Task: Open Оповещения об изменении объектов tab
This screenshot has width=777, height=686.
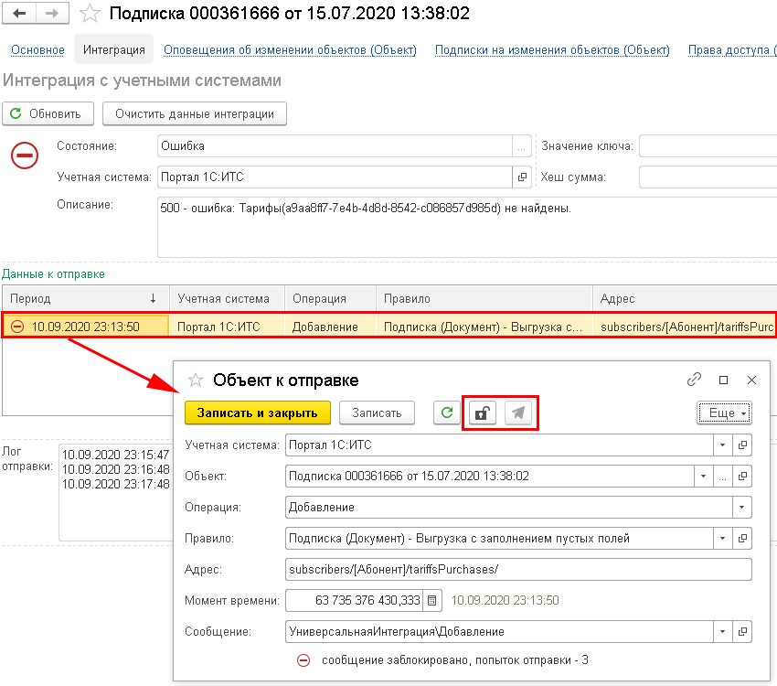Action: (x=290, y=50)
